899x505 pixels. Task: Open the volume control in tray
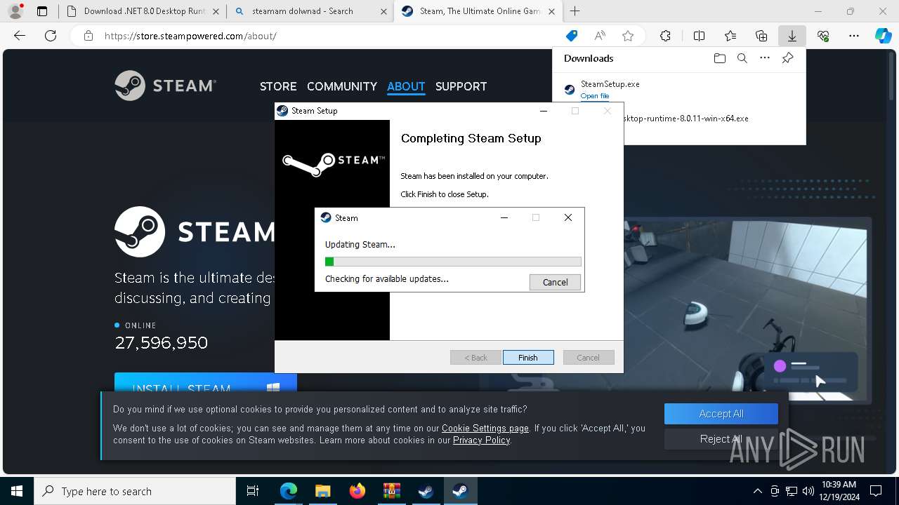click(808, 491)
